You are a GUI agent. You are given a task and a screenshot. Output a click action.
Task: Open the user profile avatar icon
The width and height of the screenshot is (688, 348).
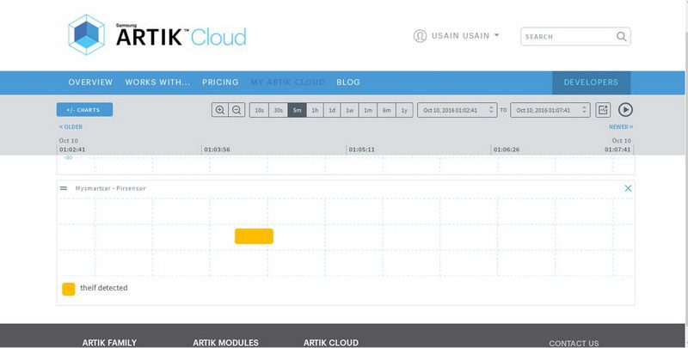[x=420, y=36]
